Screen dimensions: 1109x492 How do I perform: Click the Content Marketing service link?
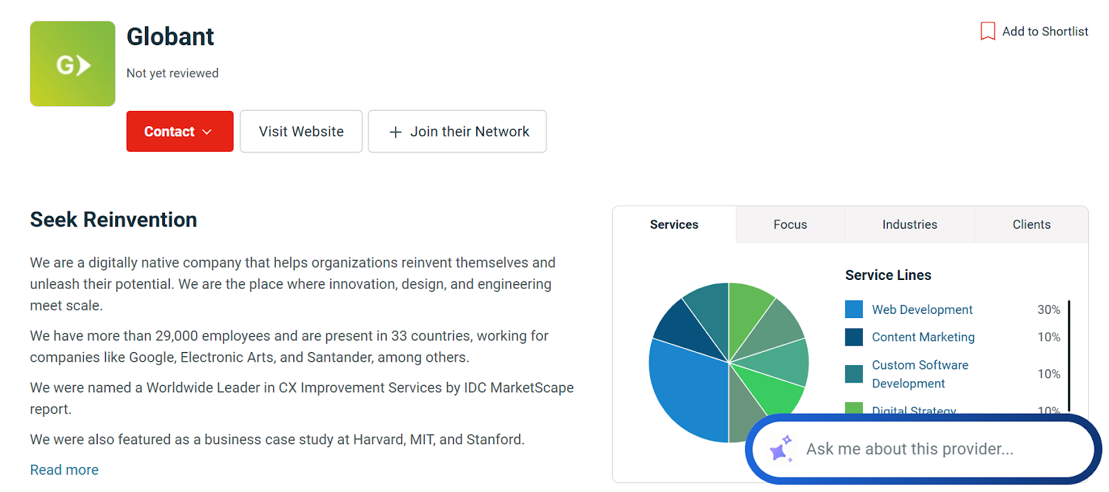923,337
